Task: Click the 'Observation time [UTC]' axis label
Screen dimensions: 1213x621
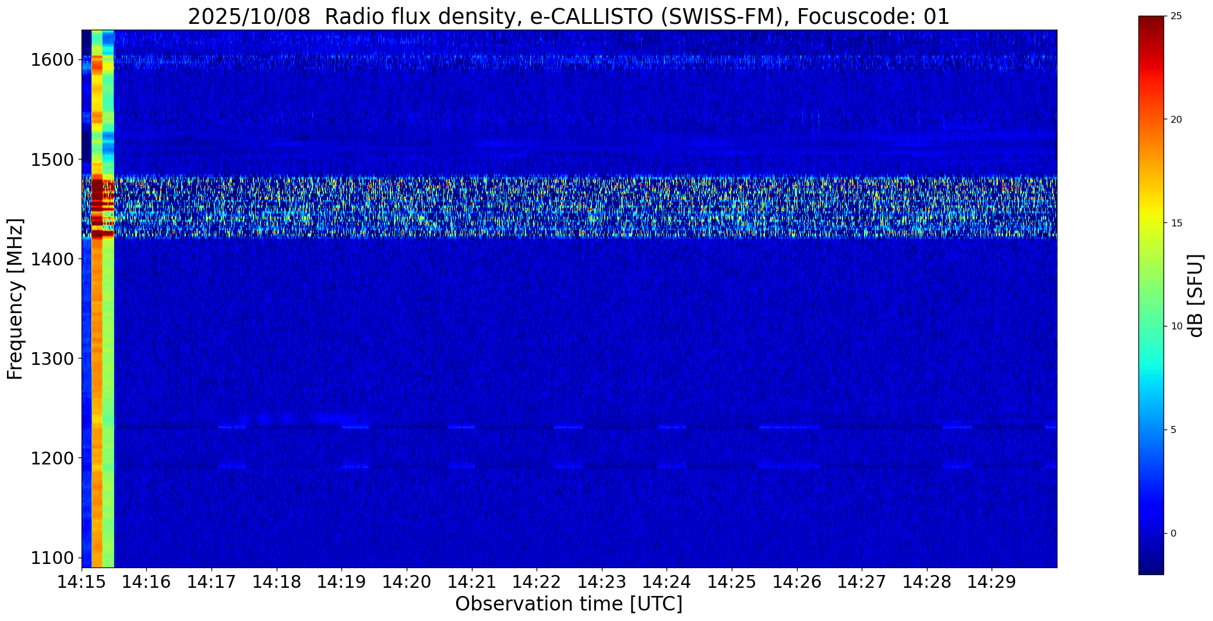Action: click(x=569, y=604)
